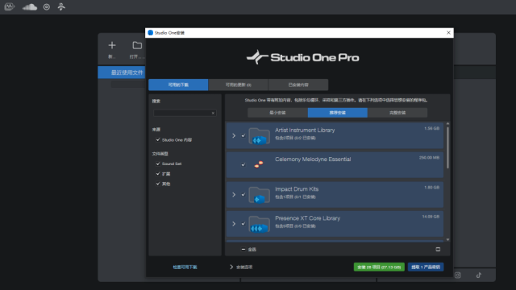
Task: Click the scroll up arrow of the list
Action: tap(447, 123)
